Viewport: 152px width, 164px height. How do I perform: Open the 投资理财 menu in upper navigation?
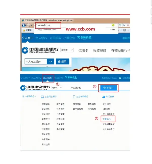(x=99, y=51)
